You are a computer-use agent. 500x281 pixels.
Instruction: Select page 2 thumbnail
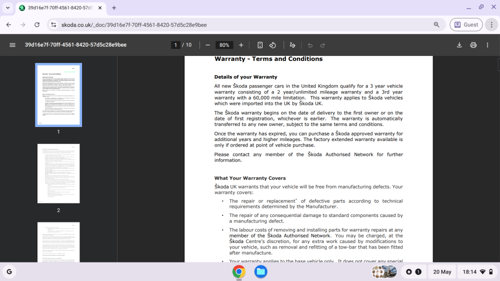click(x=58, y=173)
